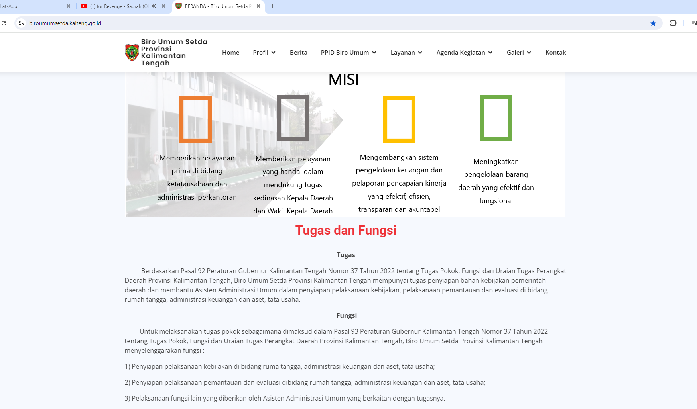Viewport: 697px width, 409px height.
Task: Click the gray Misi icon box
Action: (293, 118)
